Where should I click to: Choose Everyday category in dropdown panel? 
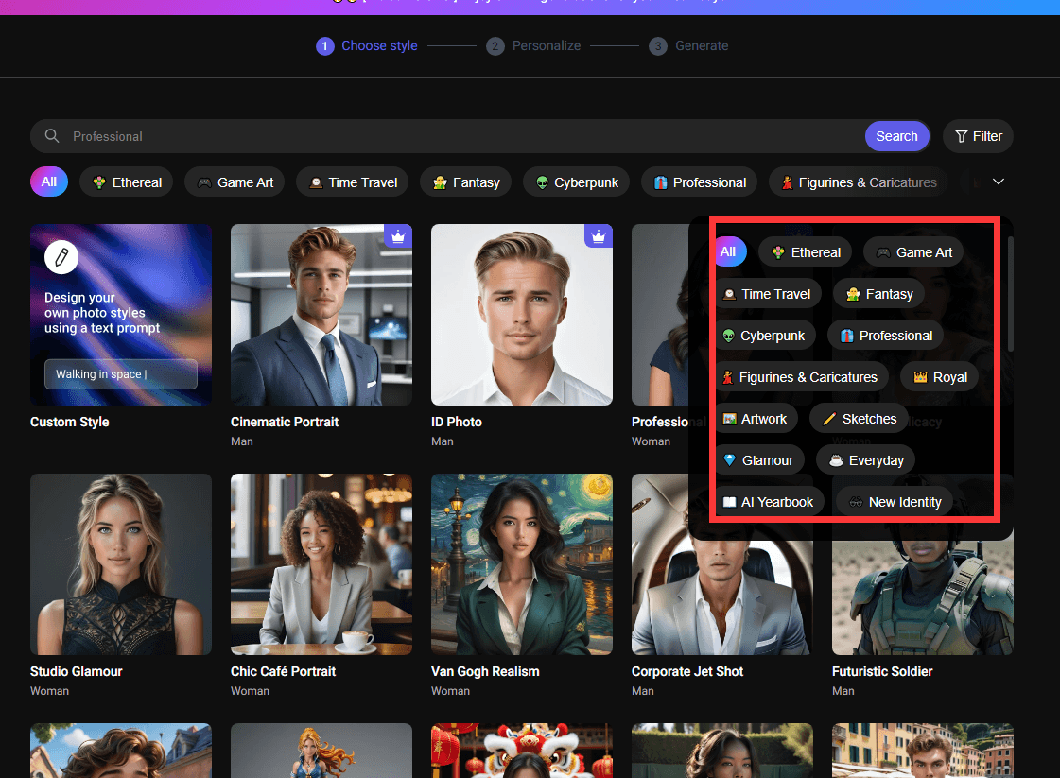865,460
